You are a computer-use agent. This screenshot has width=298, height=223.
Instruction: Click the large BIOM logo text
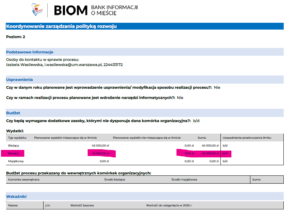pos(71,11)
